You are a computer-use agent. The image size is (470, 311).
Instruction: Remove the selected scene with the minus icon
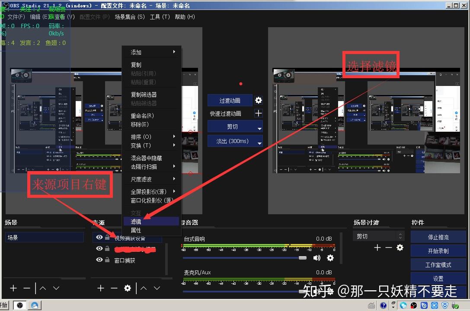(27, 288)
